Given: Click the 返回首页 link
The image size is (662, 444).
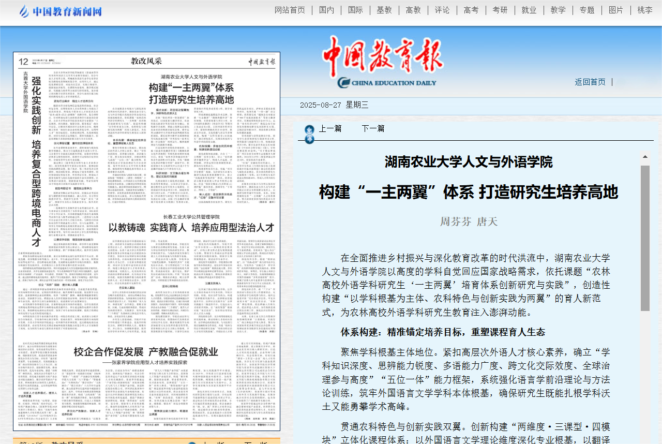Looking at the screenshot, I should tap(590, 82).
